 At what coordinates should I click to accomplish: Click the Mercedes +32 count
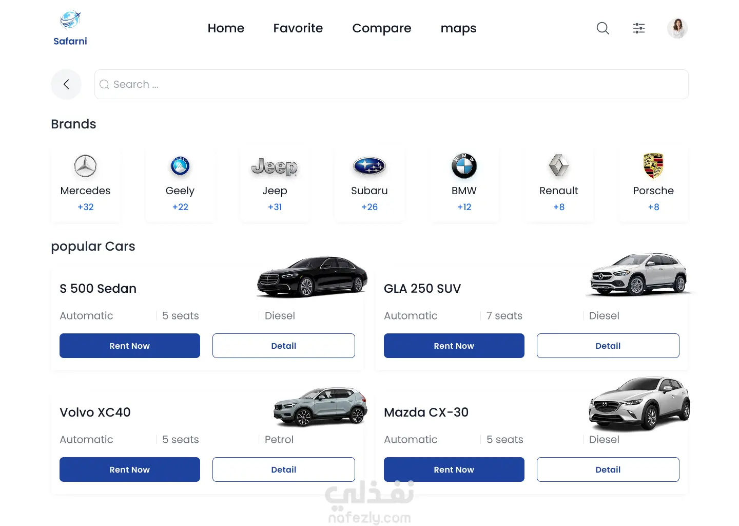[86, 207]
